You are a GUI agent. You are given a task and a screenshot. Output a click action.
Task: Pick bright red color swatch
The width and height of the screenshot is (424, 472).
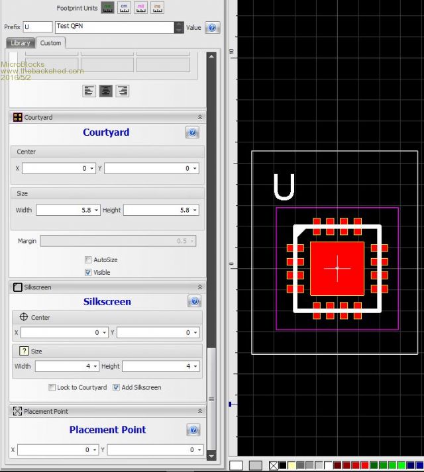pyautogui.click(x=364, y=466)
